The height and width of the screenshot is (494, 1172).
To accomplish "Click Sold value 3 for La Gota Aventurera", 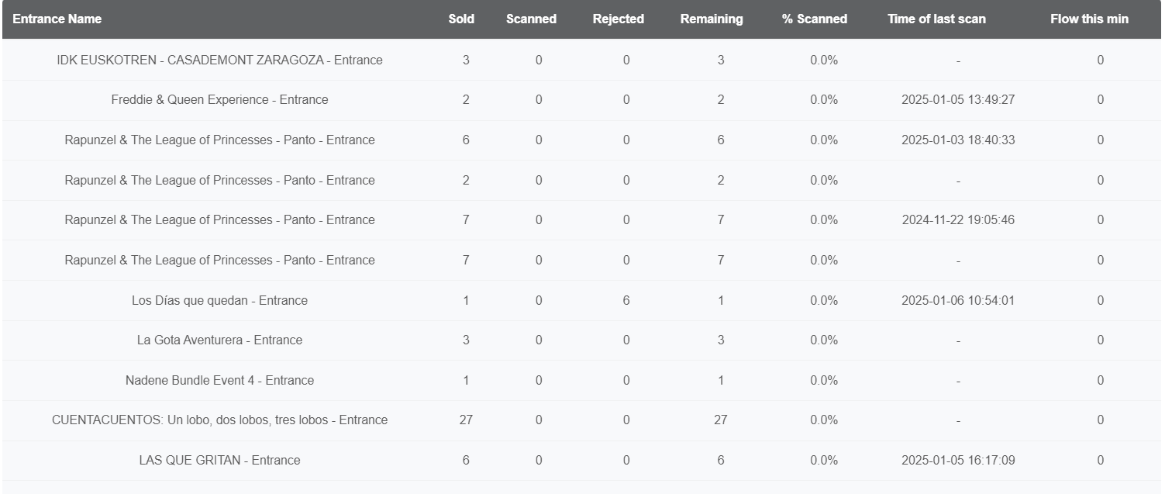I will [x=466, y=340].
